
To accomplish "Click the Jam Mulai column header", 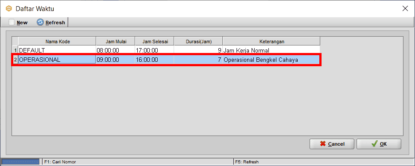I will pyautogui.click(x=116, y=41).
